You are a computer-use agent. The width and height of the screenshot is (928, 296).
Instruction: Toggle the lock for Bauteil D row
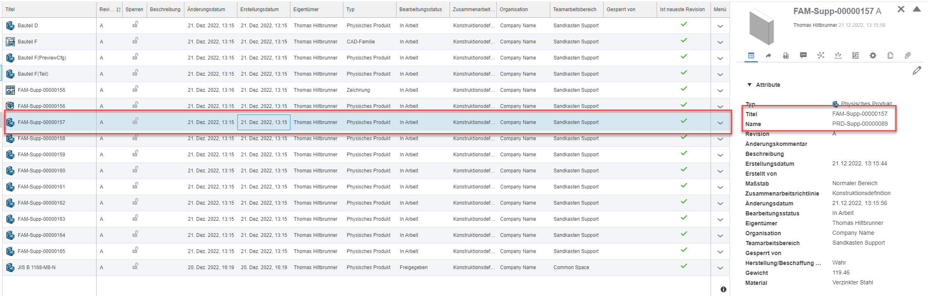pos(135,25)
